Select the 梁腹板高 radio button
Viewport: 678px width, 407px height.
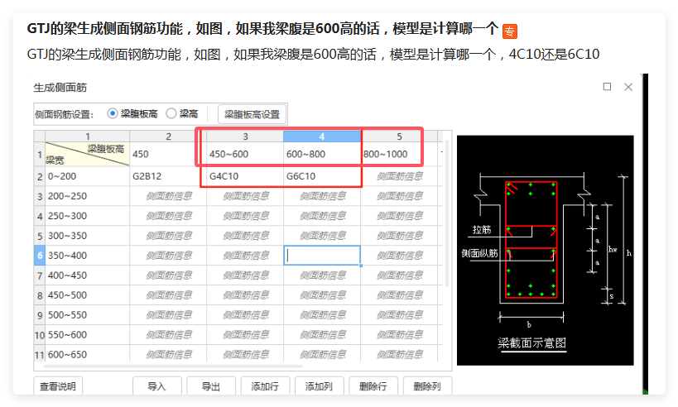tap(113, 113)
